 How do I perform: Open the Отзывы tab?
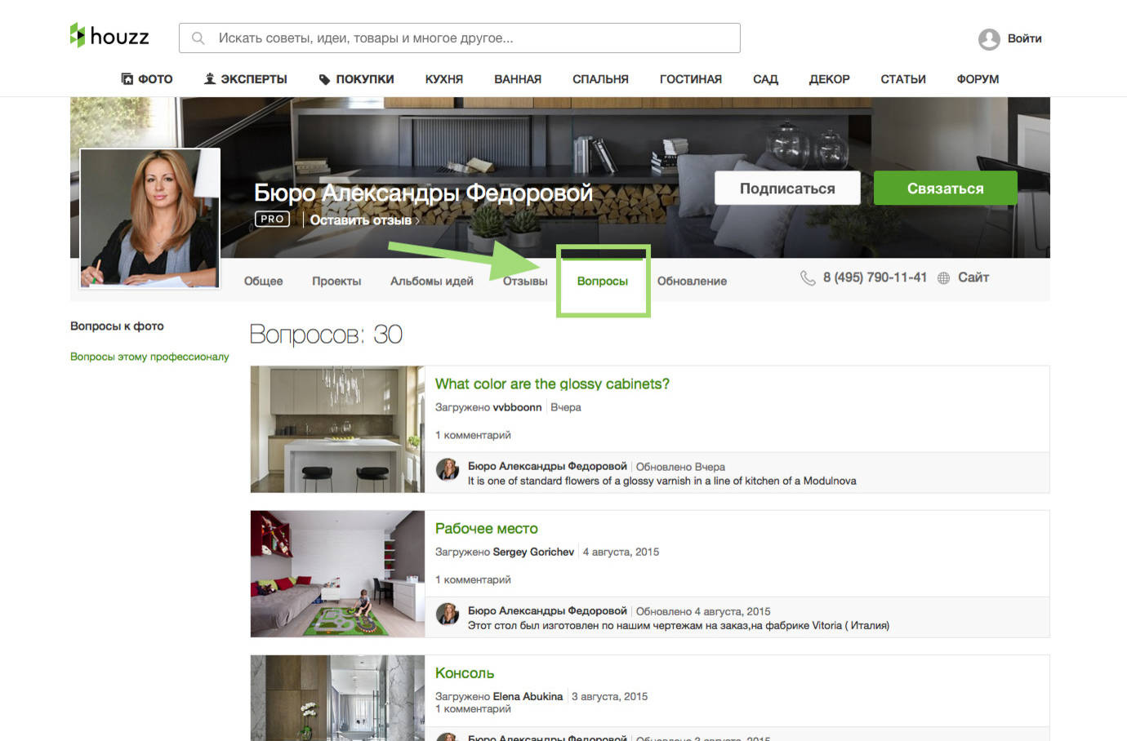(x=524, y=281)
